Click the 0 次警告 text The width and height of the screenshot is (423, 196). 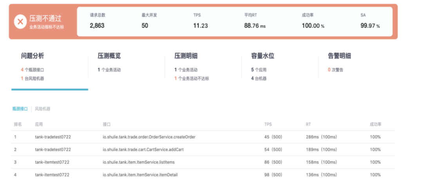pos(336,70)
